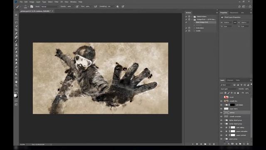This screenshot has width=266, height=150.
Task: Toggle checkmark for Credits action
Action: tap(186, 31)
